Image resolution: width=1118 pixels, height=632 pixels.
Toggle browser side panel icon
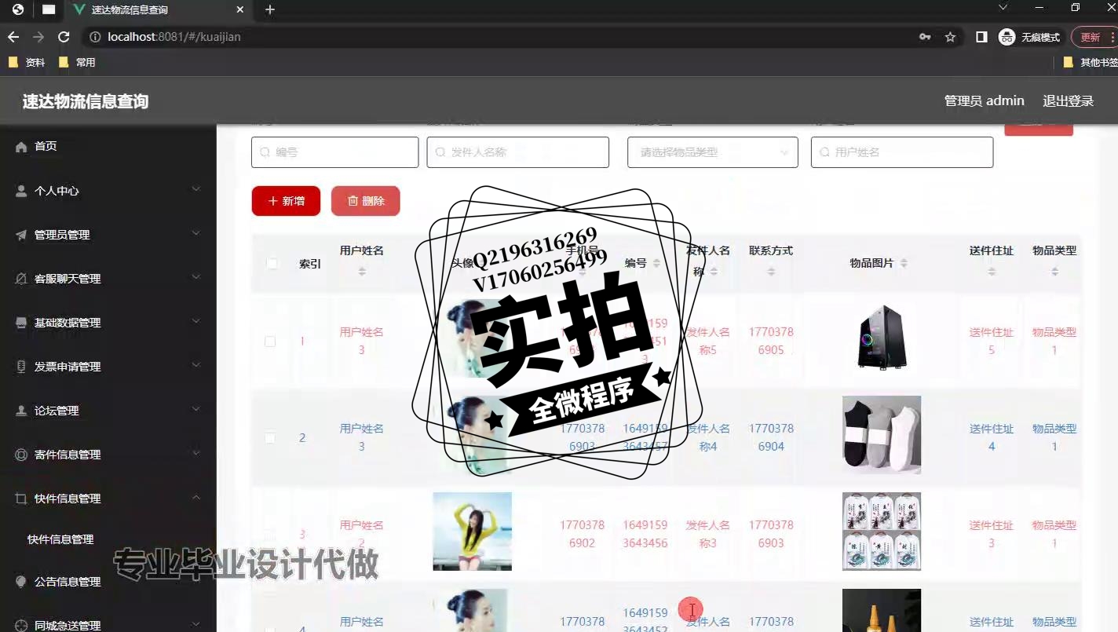[981, 37]
